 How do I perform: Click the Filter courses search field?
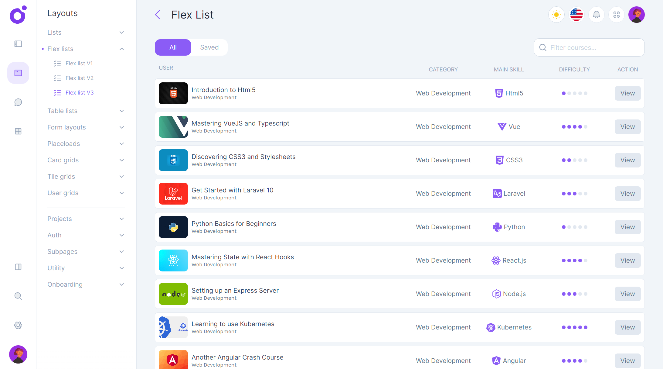click(588, 47)
